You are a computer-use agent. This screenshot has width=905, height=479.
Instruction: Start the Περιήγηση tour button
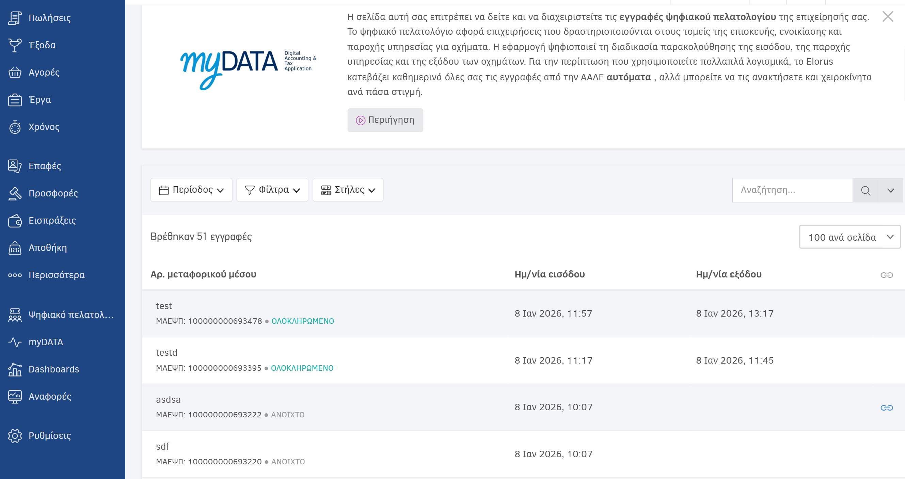[385, 120]
